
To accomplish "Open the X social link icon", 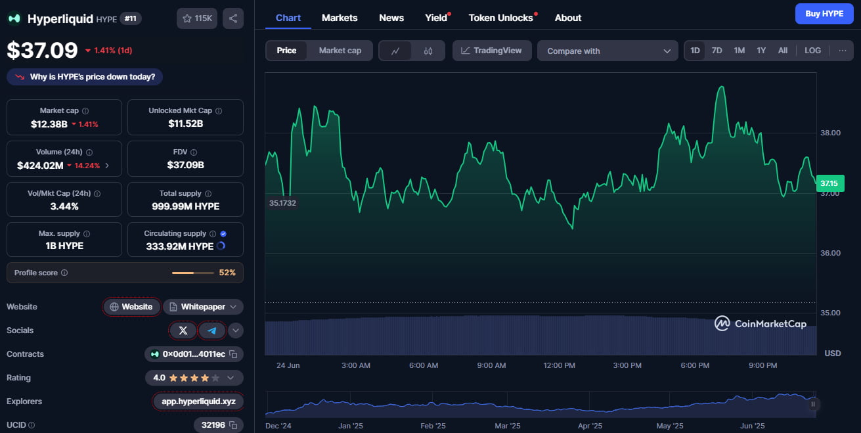I will point(183,330).
